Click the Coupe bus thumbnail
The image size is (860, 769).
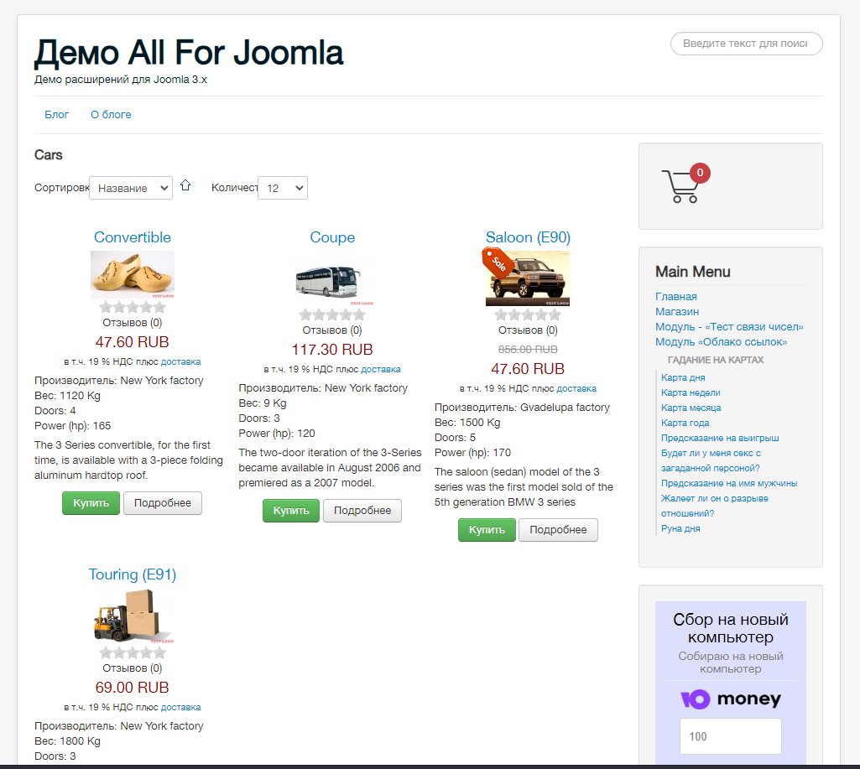tap(332, 278)
